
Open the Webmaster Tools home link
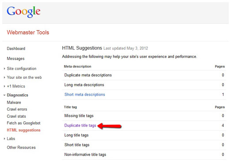tap(28, 32)
